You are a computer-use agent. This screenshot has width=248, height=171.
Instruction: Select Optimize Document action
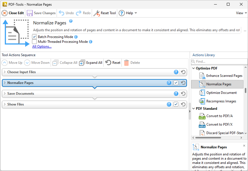point(218,93)
